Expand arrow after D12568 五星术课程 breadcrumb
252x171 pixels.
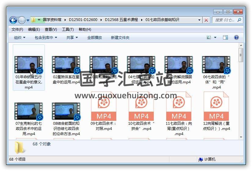pyautogui.click(x=142, y=20)
